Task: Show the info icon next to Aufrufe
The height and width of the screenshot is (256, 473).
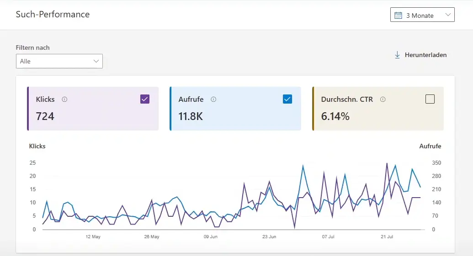Action: [x=213, y=99]
